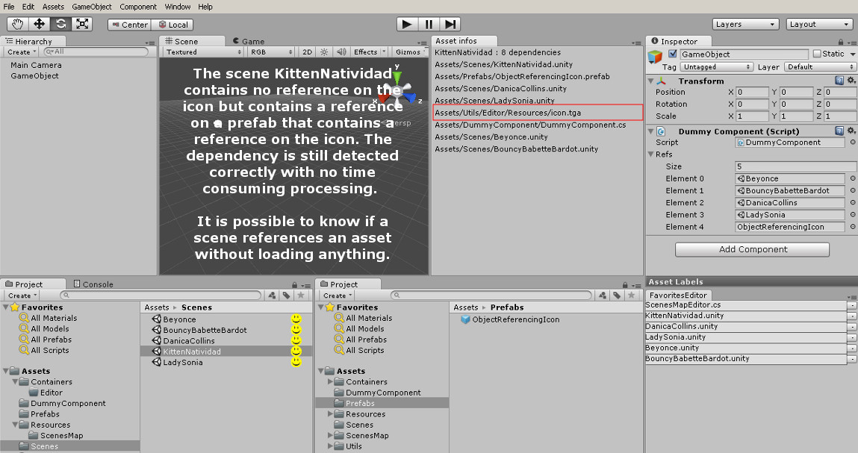Screen dimensions: 858x453
Task: Toggle the Static checkbox
Action: [817, 54]
